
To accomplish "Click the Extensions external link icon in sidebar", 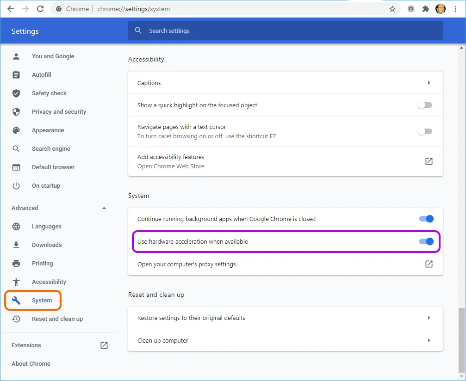I will pos(104,345).
